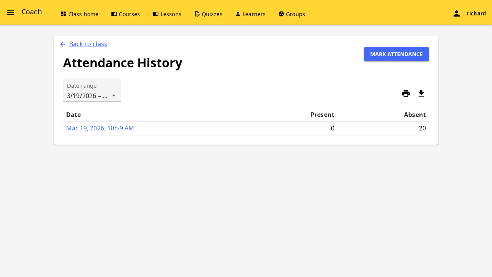The width and height of the screenshot is (492, 277).
Task: Click the user account icon
Action: (x=457, y=13)
